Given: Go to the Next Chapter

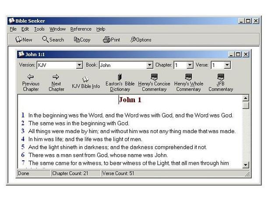Looking at the screenshot, I should (56, 83).
